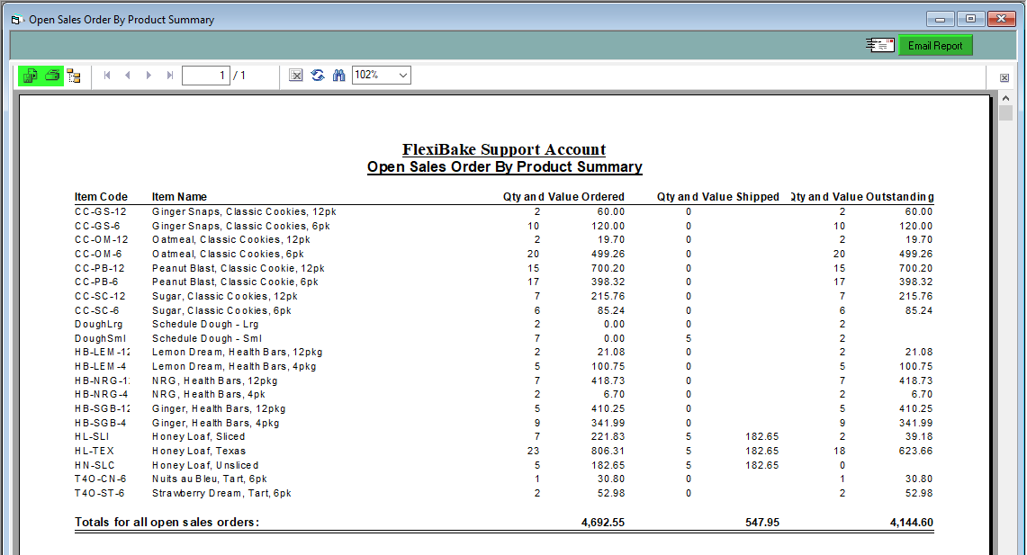
Task: Select Honey Loaf, Sliced
Action: tap(198, 436)
